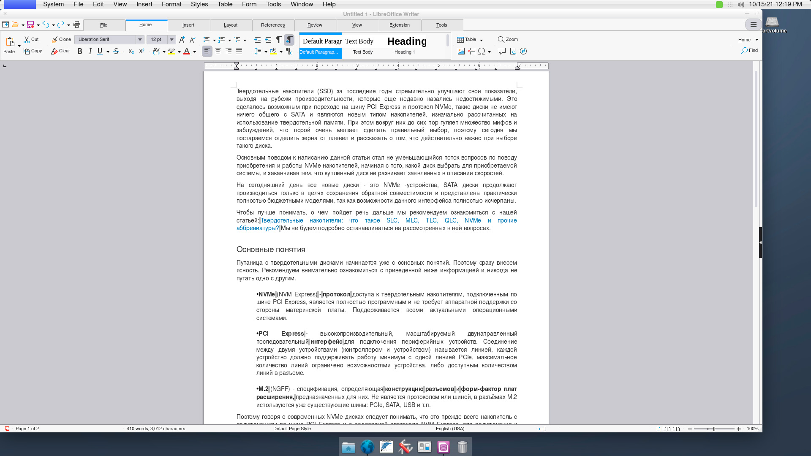
Task: Insert a comment using the speech bubble icon
Action: [502, 52]
